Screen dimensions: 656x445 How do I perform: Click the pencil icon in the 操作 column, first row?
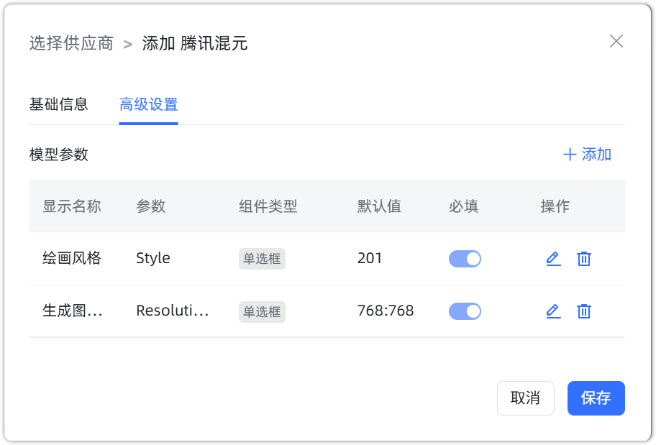point(553,258)
